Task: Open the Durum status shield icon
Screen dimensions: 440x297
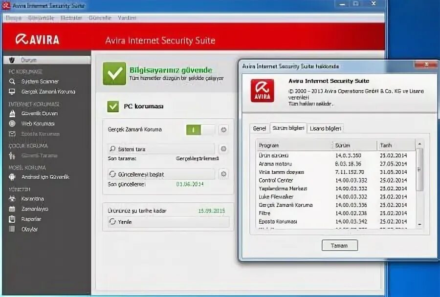Action: [x=12, y=60]
